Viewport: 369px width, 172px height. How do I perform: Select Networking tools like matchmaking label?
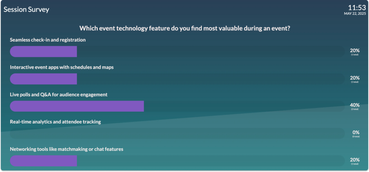tap(67, 149)
